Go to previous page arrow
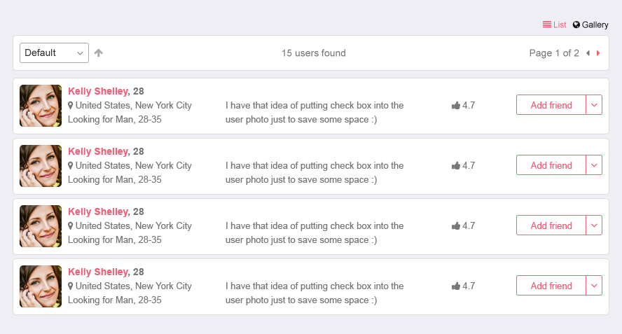Image resolution: width=622 pixels, height=334 pixels. point(588,53)
